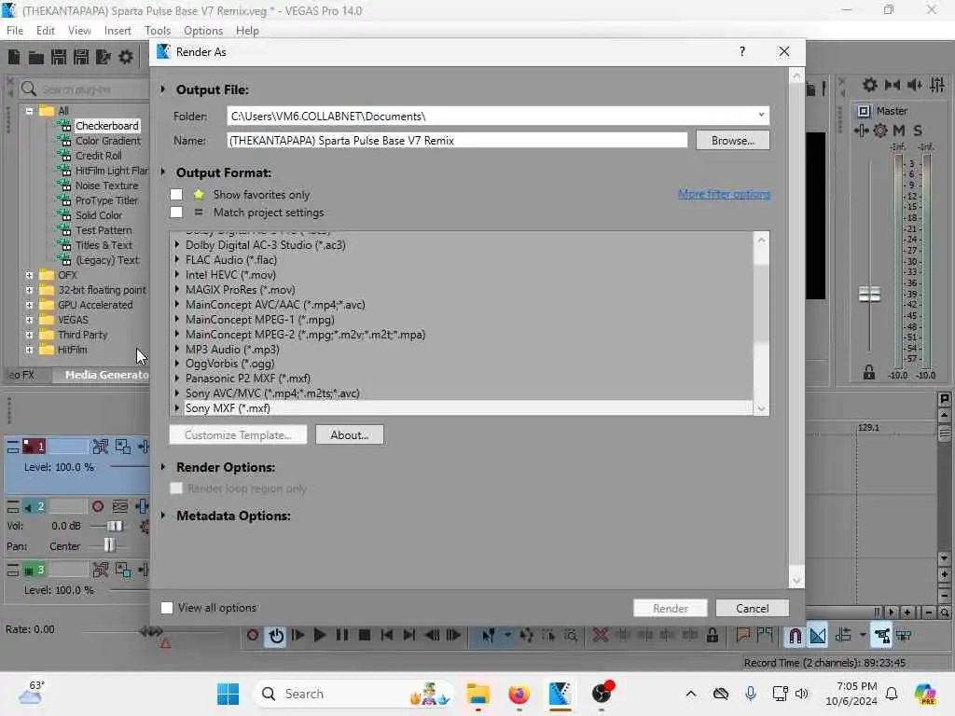Open mixer Properties gear icon at top

point(870,85)
